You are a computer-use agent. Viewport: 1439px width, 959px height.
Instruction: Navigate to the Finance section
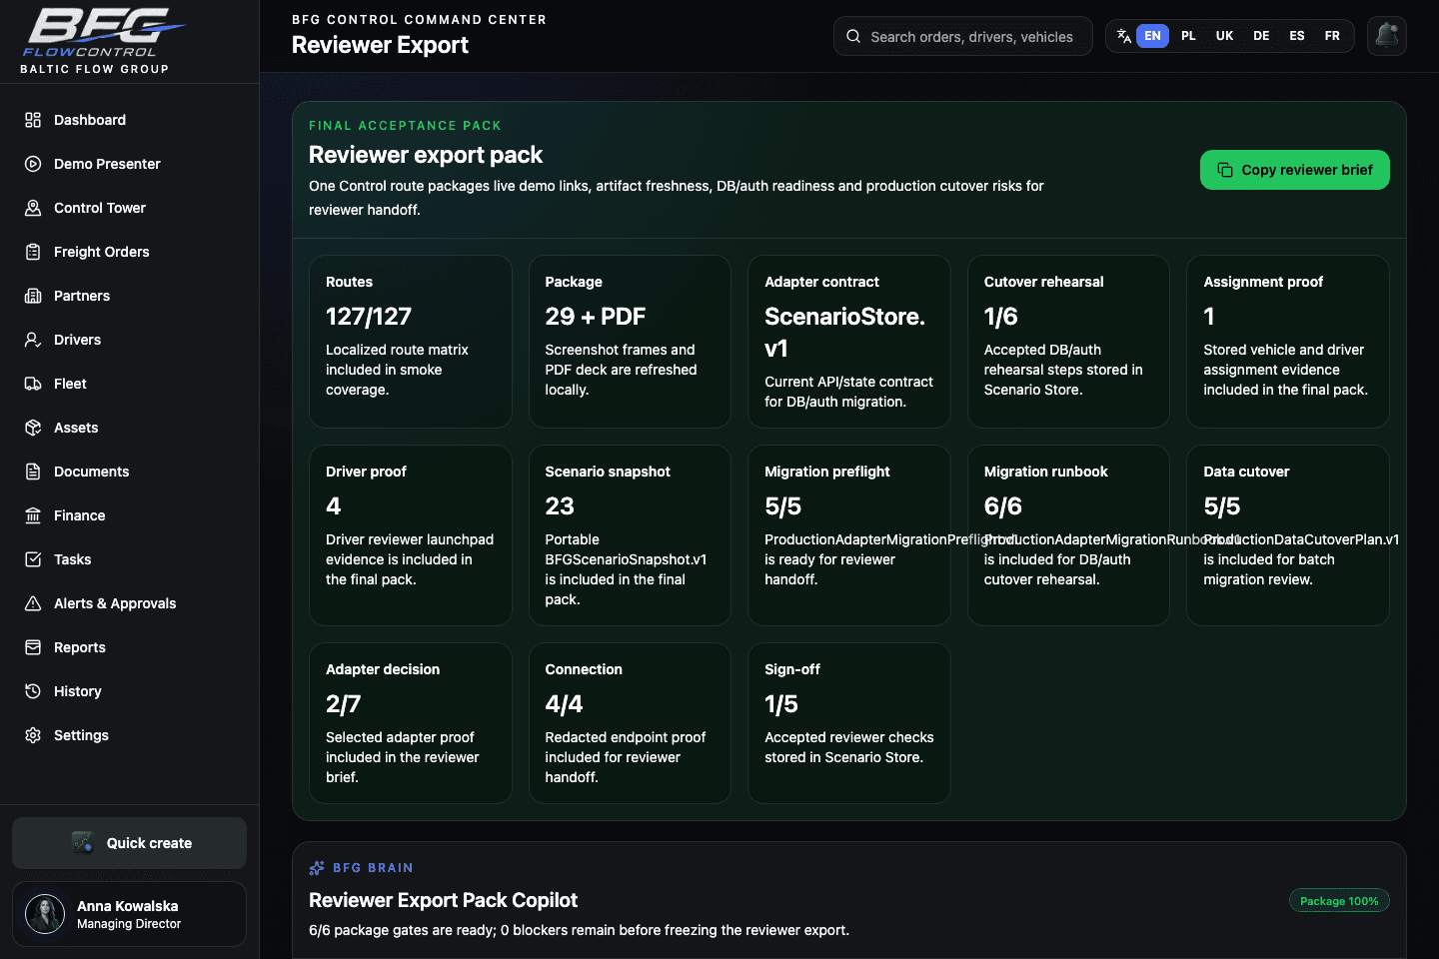(130, 515)
